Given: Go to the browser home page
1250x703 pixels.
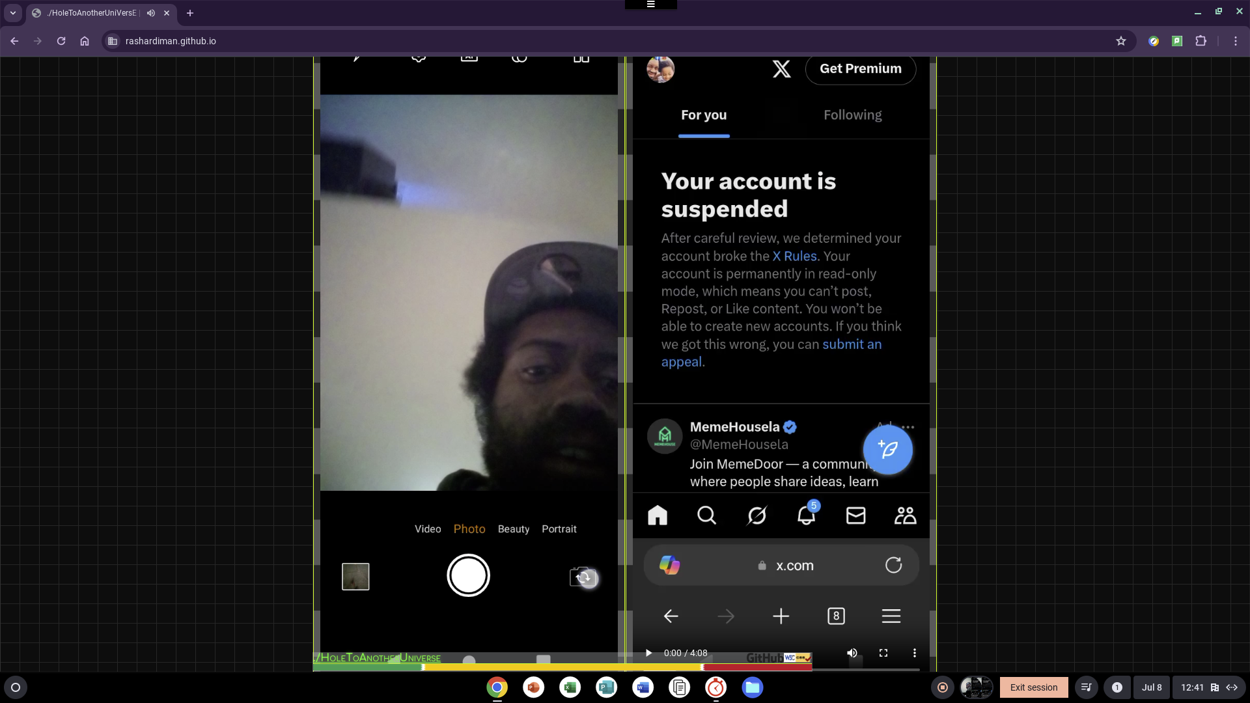Looking at the screenshot, I should point(85,41).
